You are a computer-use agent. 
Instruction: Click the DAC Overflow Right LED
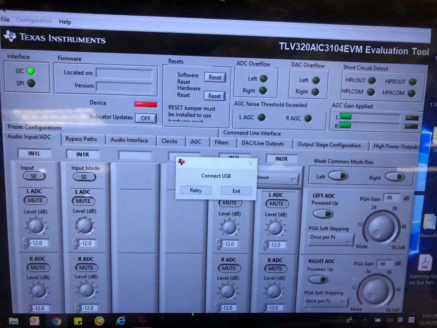pos(315,92)
